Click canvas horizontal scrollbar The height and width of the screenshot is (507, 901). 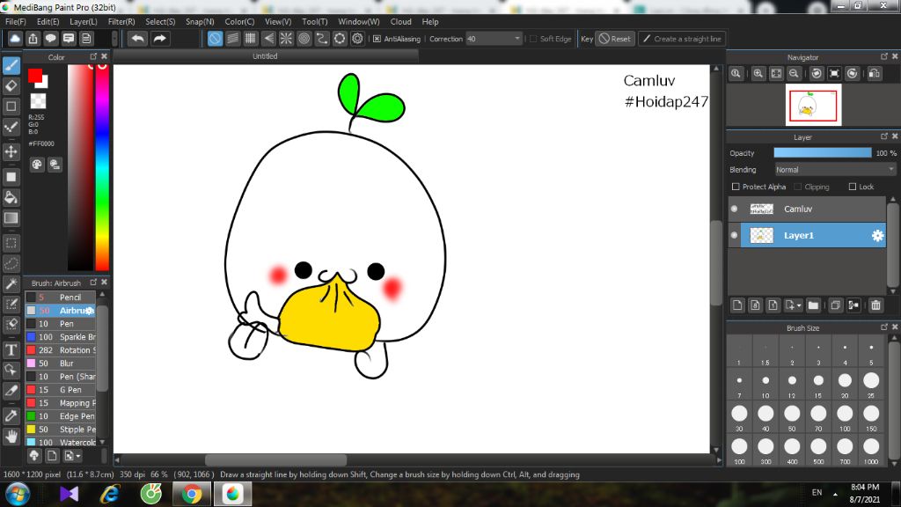coord(276,460)
